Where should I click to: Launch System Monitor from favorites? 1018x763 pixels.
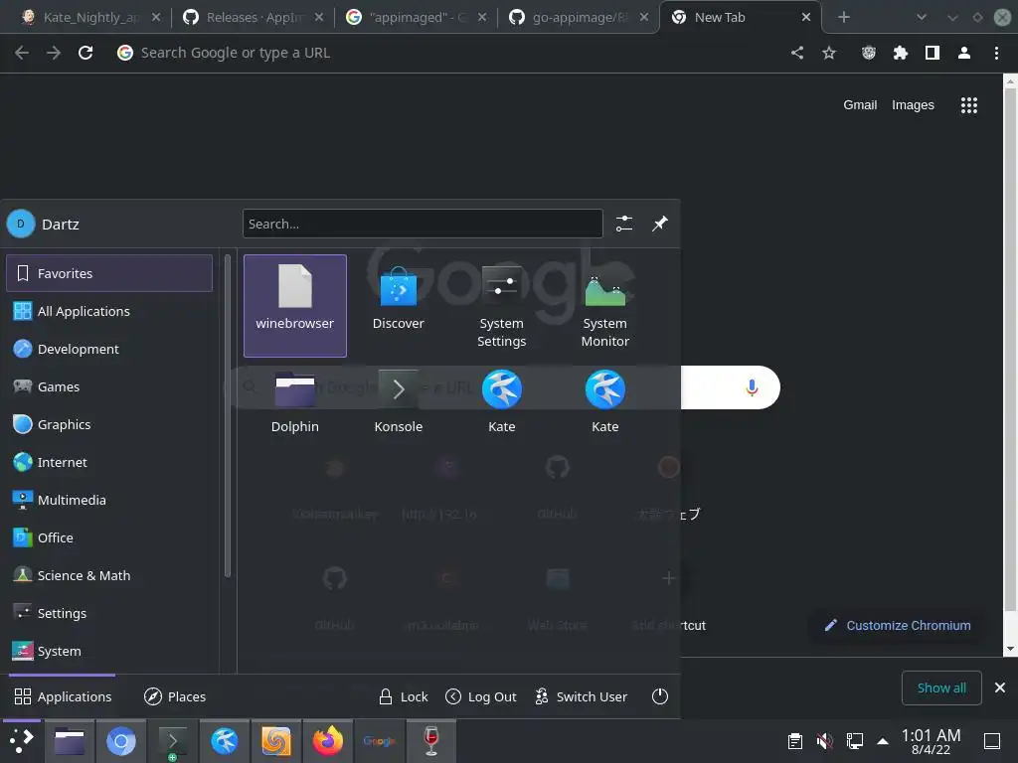pos(605,306)
